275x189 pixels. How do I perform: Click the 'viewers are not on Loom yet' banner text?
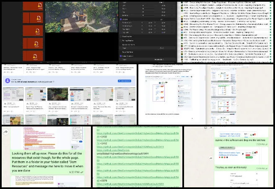pyautogui.click(x=32, y=81)
